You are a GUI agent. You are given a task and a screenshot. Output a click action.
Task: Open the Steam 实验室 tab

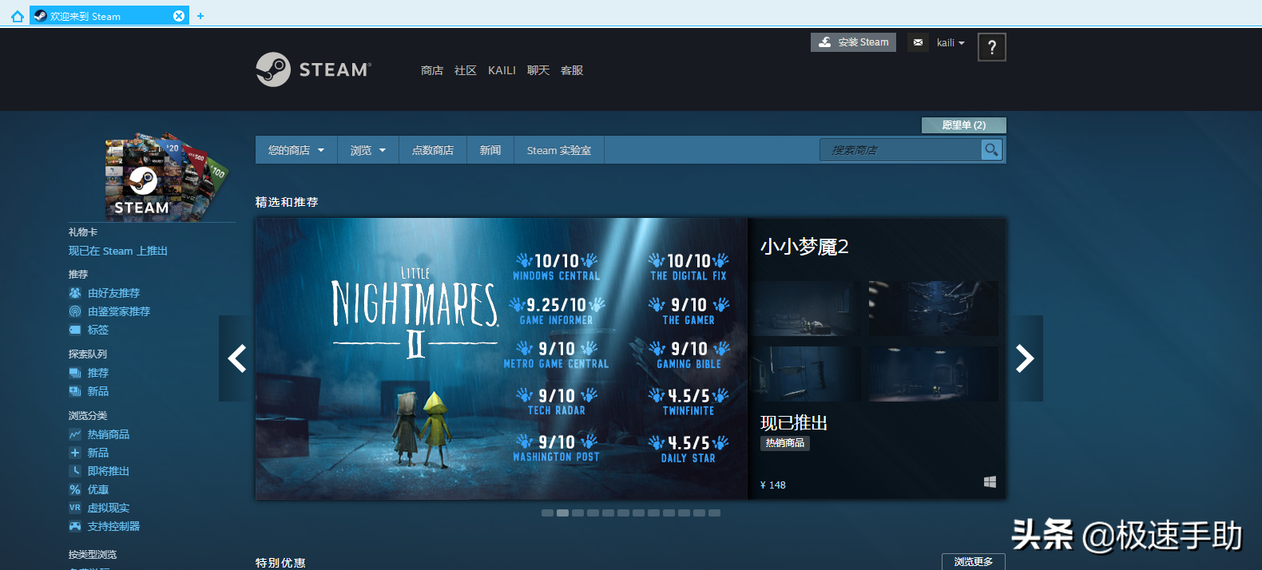point(559,150)
